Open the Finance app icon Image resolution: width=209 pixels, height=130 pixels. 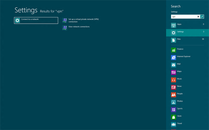173,50
